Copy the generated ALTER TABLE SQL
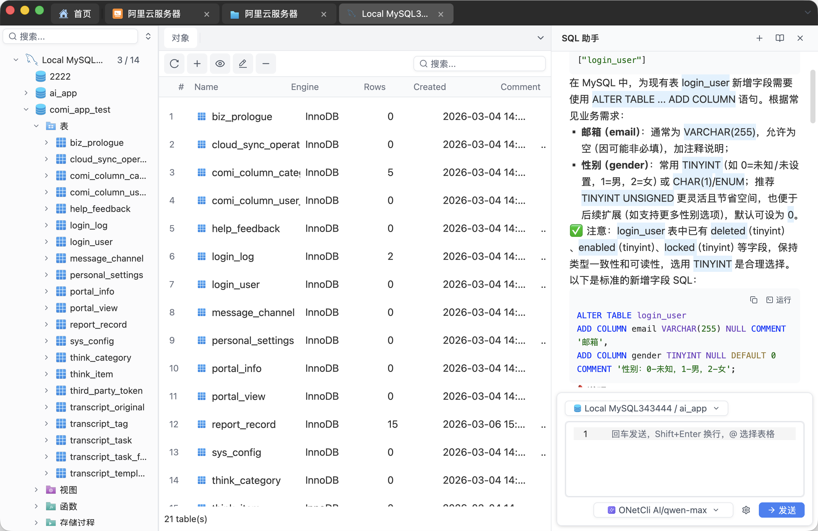The width and height of the screenshot is (818, 531). 753,300
